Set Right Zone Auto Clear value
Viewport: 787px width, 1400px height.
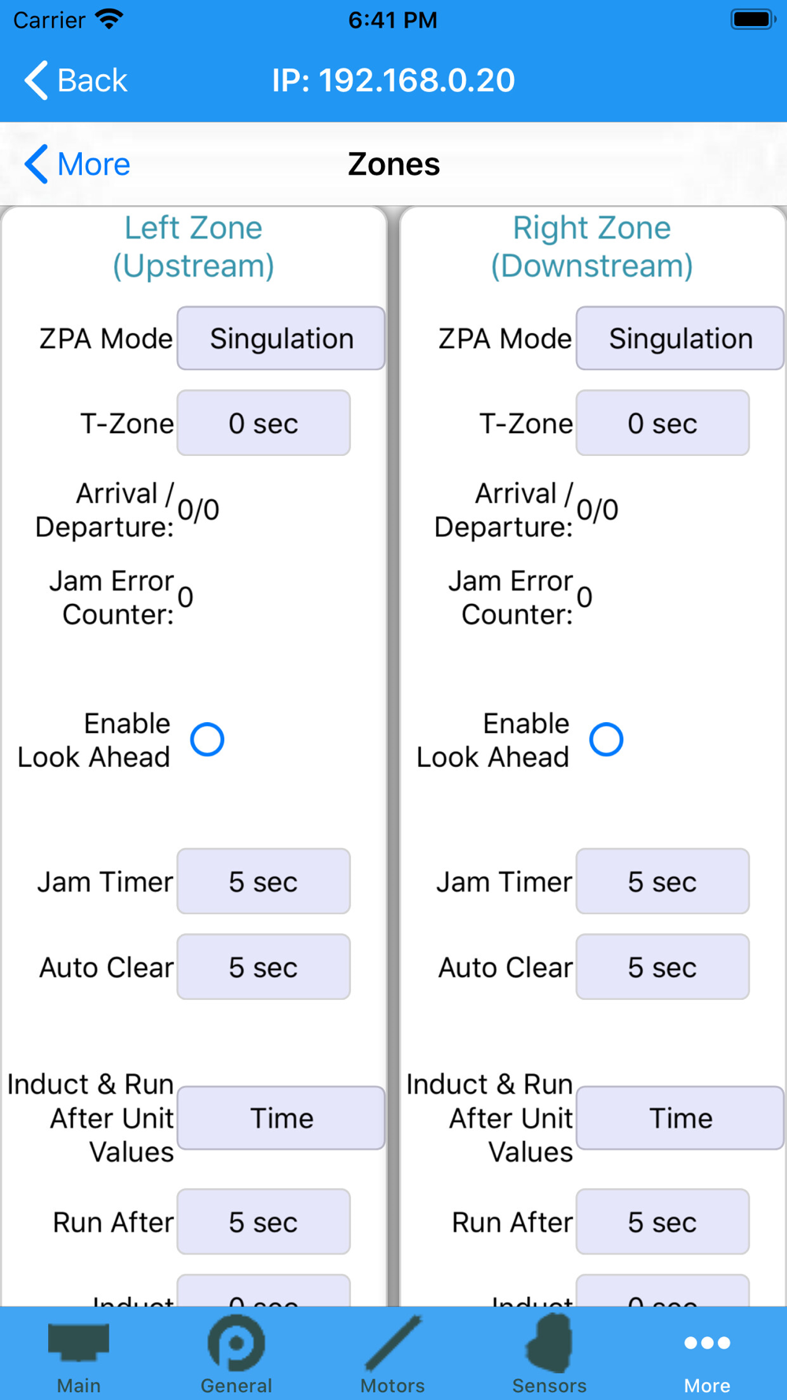pos(663,967)
